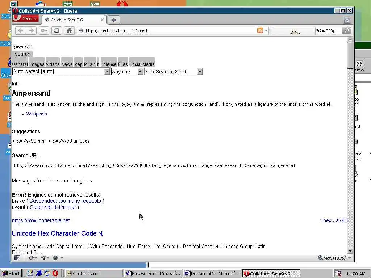The image size is (371, 278).
Task: Switch to the Music category
Action: [90, 64]
